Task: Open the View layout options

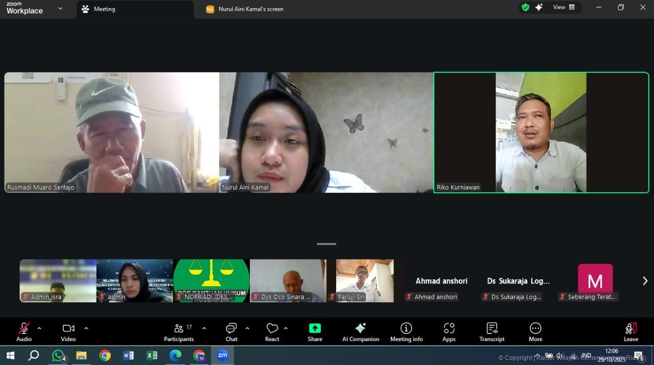Action: click(564, 7)
